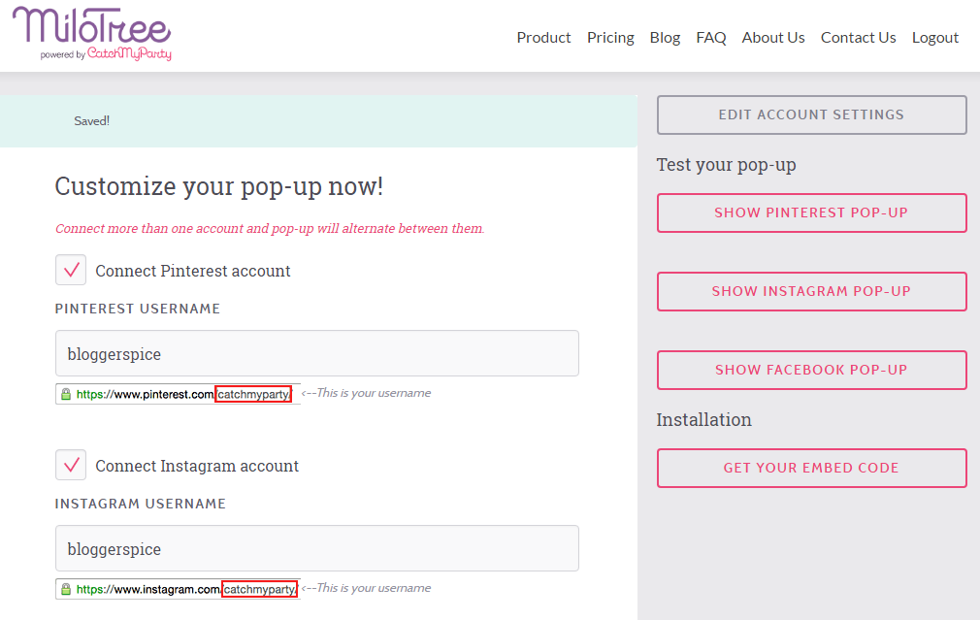Click the MiloTree logo
This screenshot has height=620, width=980.
pos(91,33)
